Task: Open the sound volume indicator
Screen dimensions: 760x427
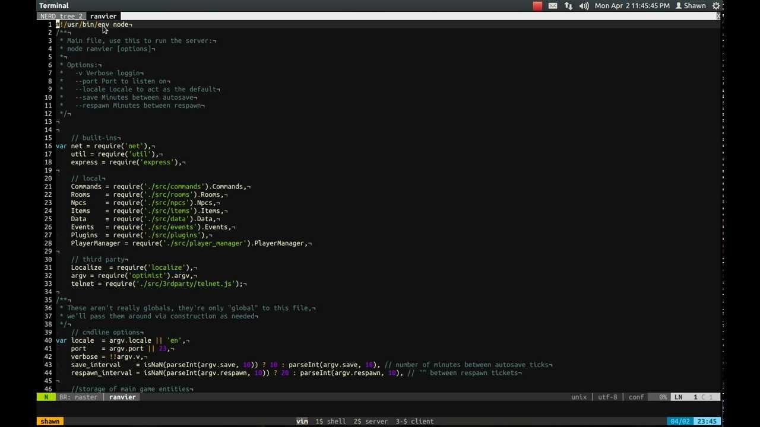Action: (x=584, y=6)
